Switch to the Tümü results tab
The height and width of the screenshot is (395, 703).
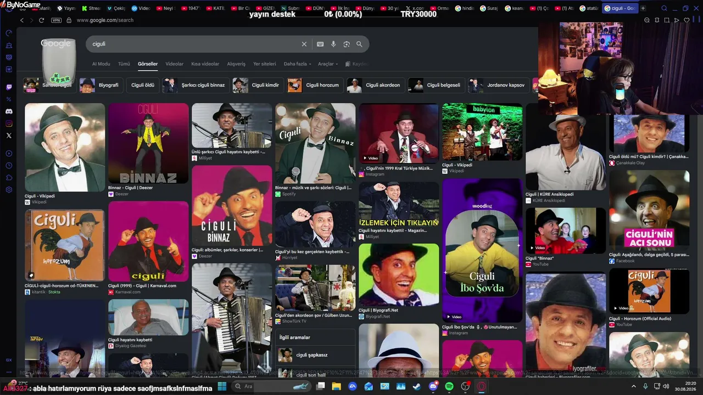(124, 64)
